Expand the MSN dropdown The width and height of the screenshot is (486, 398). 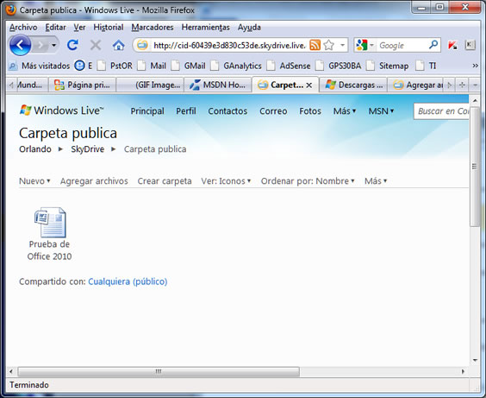point(381,111)
